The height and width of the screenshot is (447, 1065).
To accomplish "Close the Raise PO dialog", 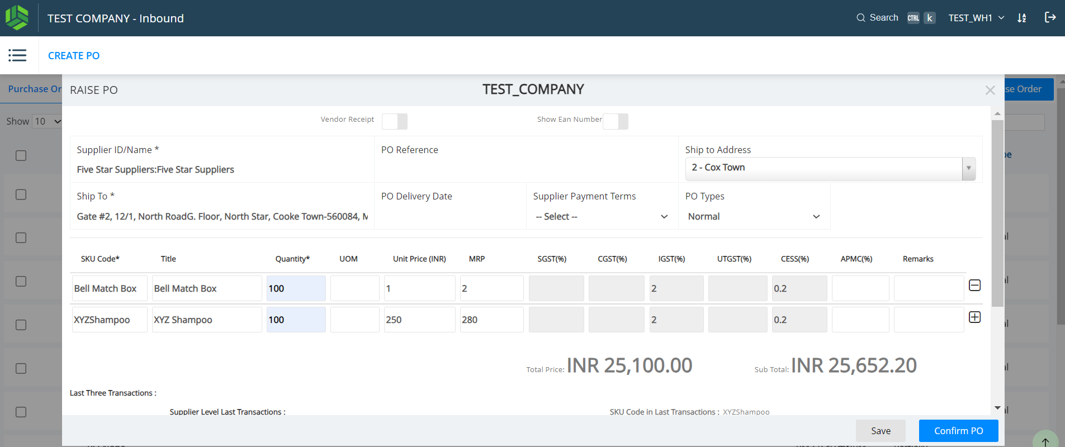I will pos(990,90).
